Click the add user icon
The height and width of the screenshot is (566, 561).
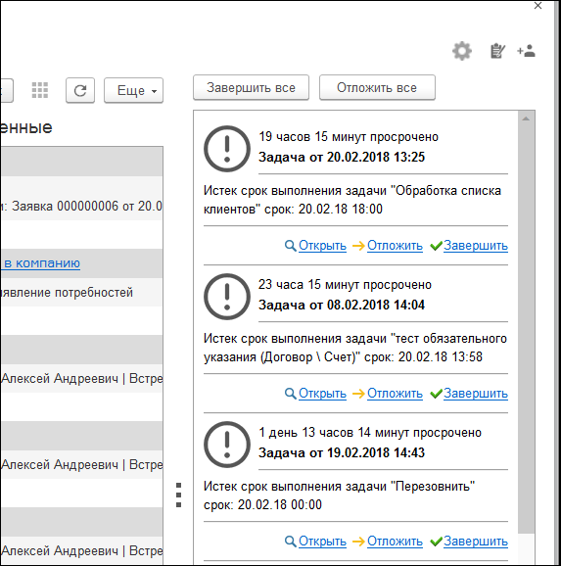pyautogui.click(x=526, y=51)
